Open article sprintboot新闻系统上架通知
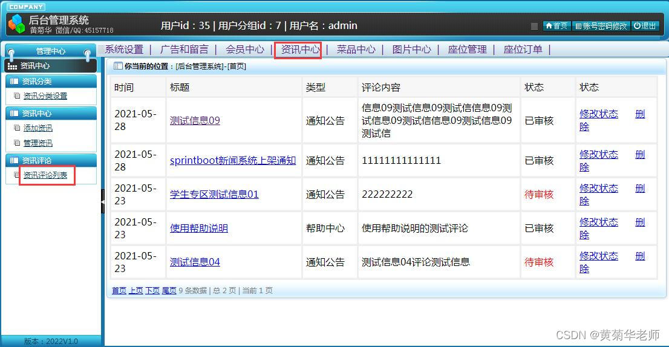Image resolution: width=669 pixels, height=347 pixels. coord(233,161)
